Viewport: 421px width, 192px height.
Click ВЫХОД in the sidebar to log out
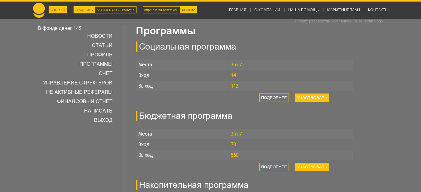point(103,120)
